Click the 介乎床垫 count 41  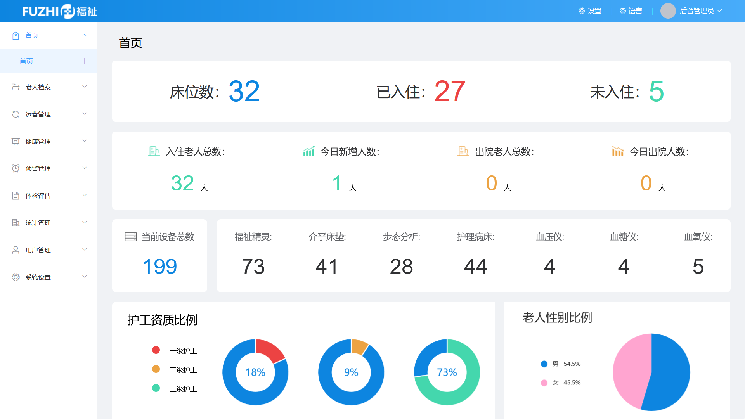coord(327,267)
